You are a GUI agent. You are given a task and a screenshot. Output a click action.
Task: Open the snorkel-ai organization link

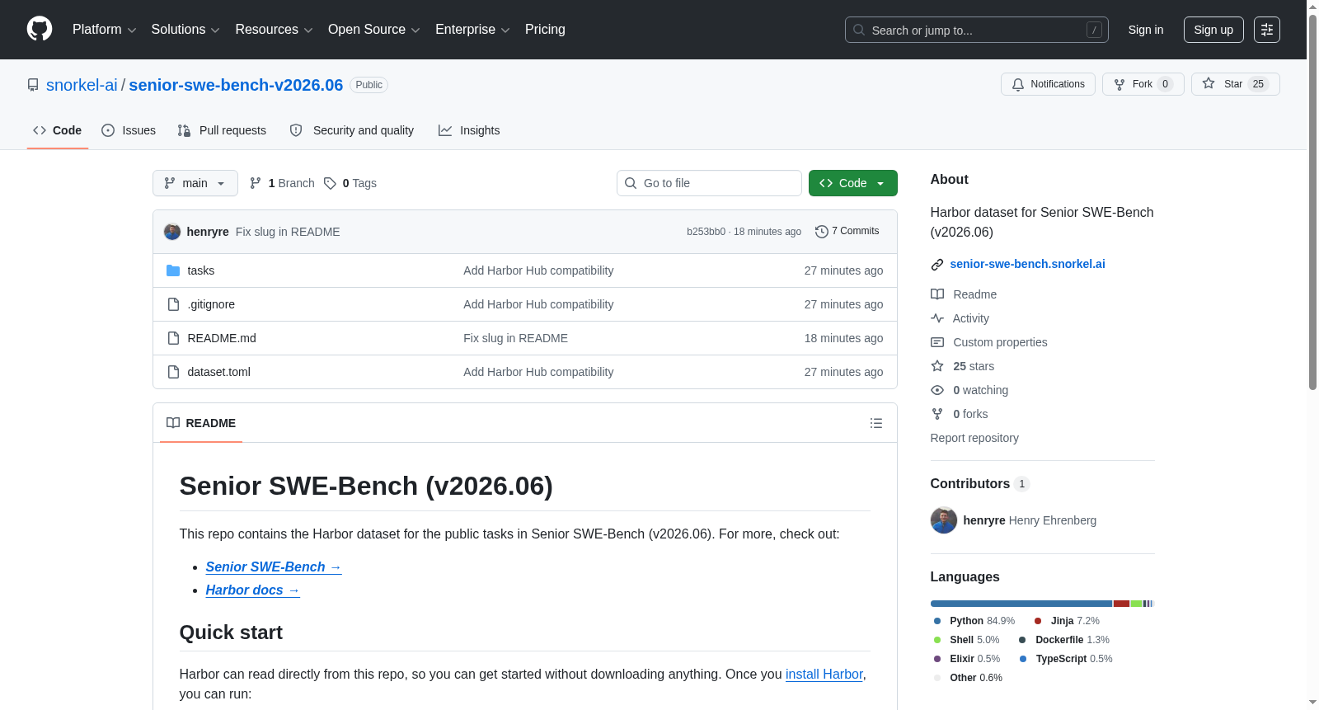[x=82, y=85]
